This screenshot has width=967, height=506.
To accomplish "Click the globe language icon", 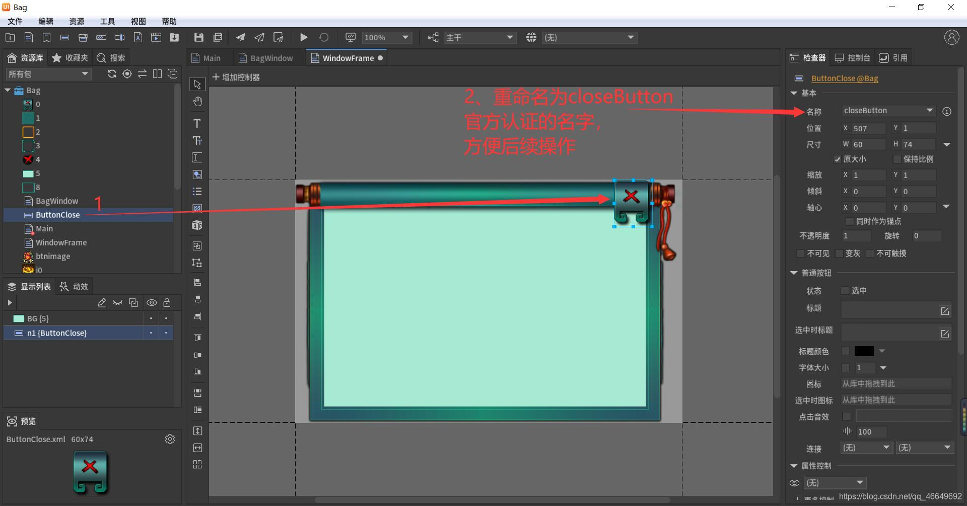I will [x=531, y=37].
